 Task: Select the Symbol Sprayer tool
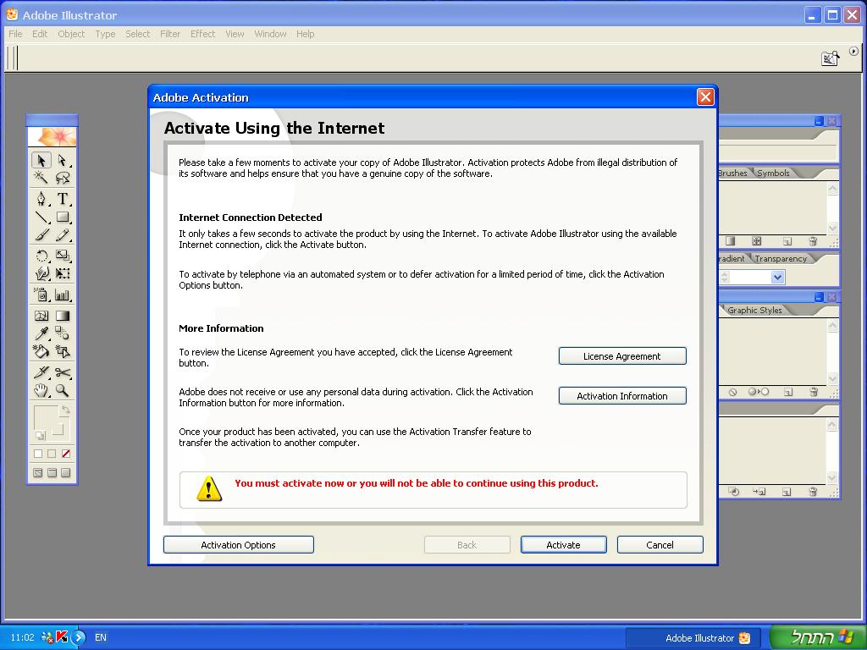tap(41, 295)
